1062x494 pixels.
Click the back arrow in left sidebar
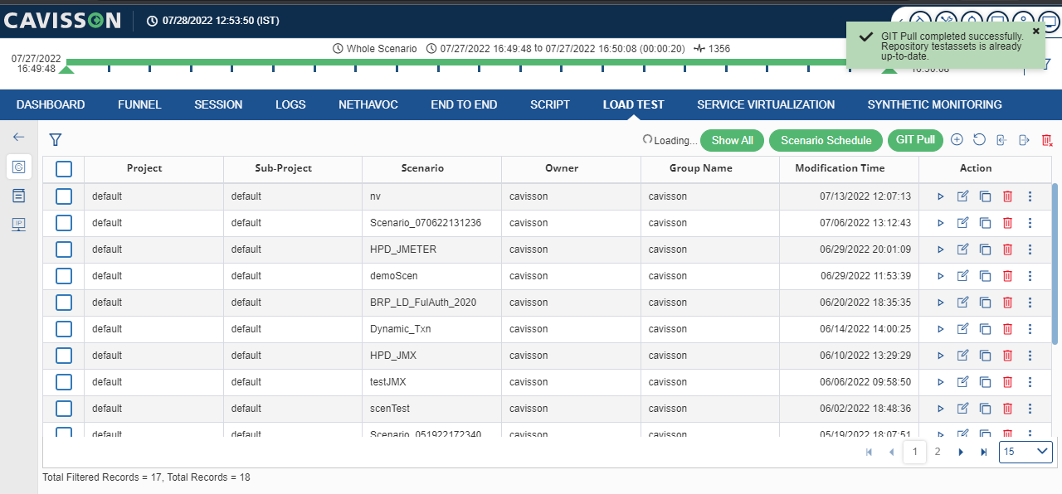click(x=19, y=137)
